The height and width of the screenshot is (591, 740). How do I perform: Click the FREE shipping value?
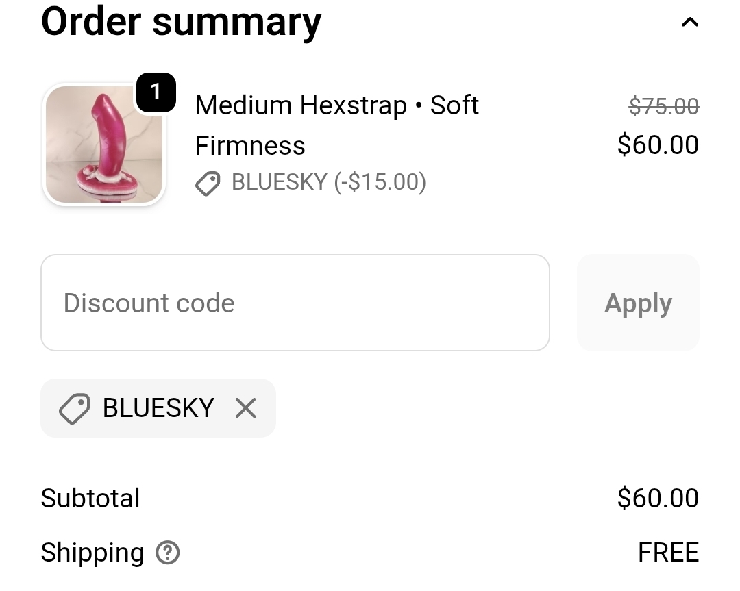click(x=668, y=553)
